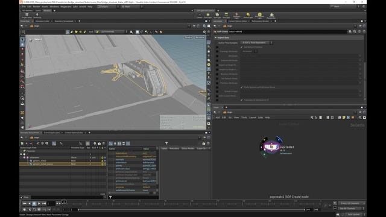Screen dimensions: 386x217
Task: Add an Area Light from the shelf
Action: [x=226, y=16]
